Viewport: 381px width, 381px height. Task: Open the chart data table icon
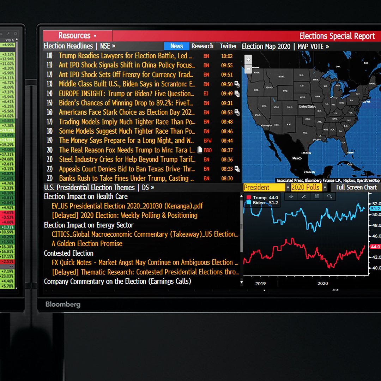tap(316, 196)
